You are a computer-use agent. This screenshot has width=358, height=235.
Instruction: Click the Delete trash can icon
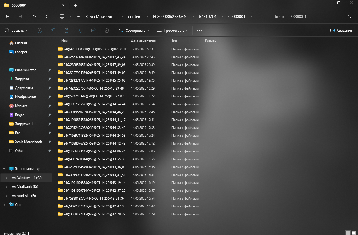pos(107,30)
